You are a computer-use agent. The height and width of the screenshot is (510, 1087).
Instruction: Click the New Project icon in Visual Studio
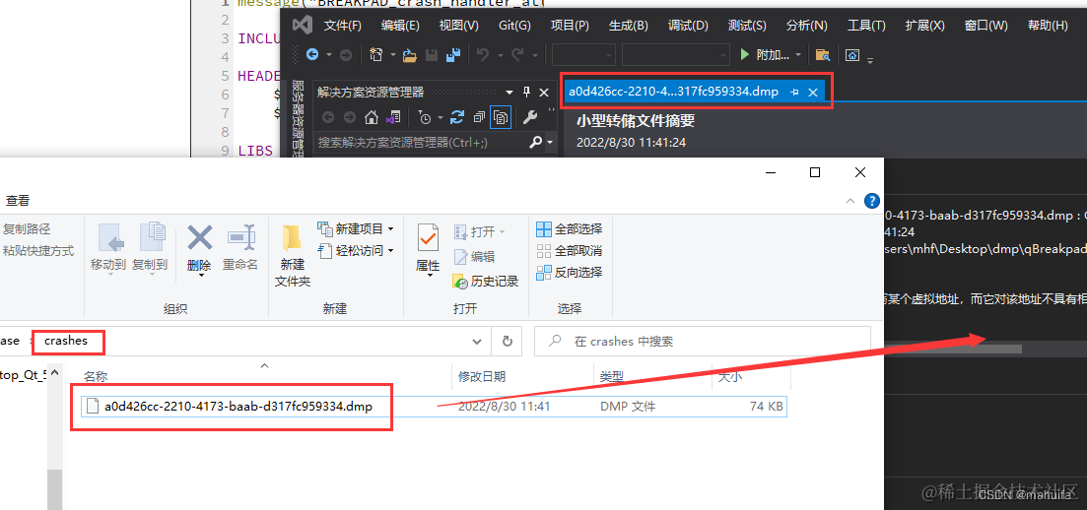376,55
